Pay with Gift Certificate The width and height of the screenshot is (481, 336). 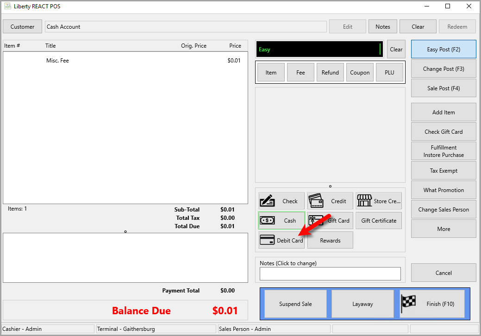[379, 220]
